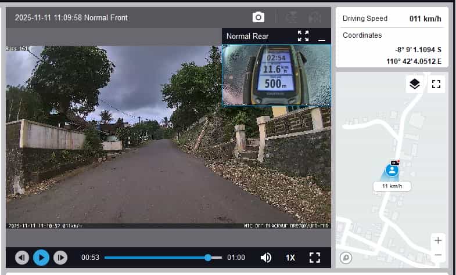
Task: Enter fullscreen video playback
Action: pos(315,257)
